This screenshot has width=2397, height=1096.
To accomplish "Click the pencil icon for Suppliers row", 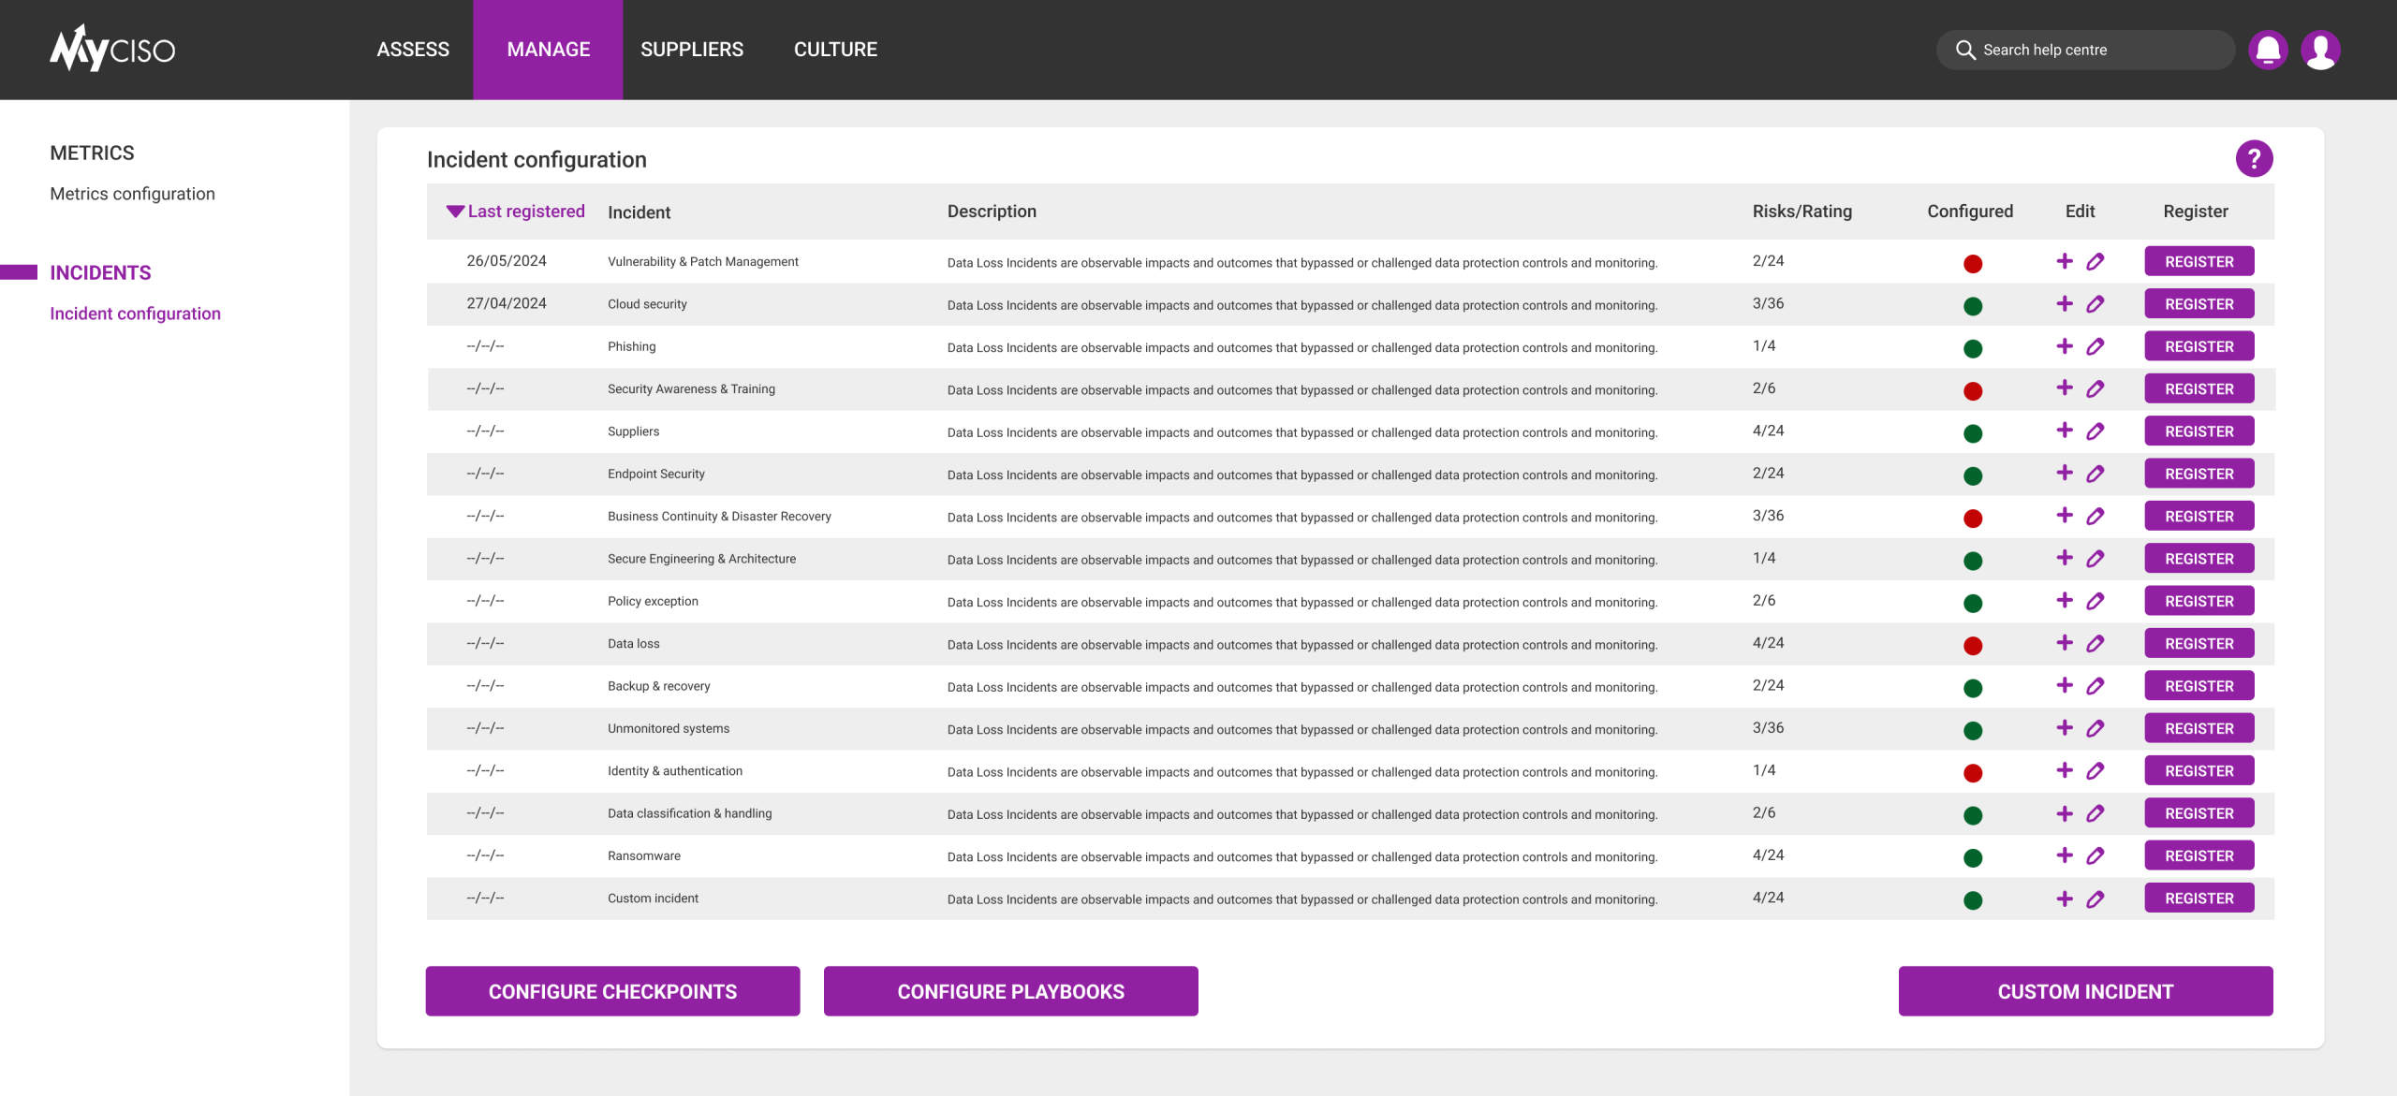I will coord(2096,431).
